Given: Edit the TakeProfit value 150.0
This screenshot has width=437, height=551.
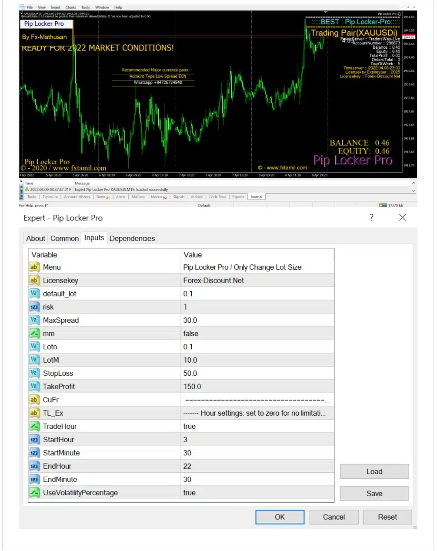Looking at the screenshot, I should pyautogui.click(x=257, y=387).
